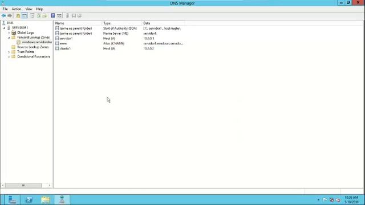
Task: Click the Forward arrow in the toolbar
Action: 10,15
